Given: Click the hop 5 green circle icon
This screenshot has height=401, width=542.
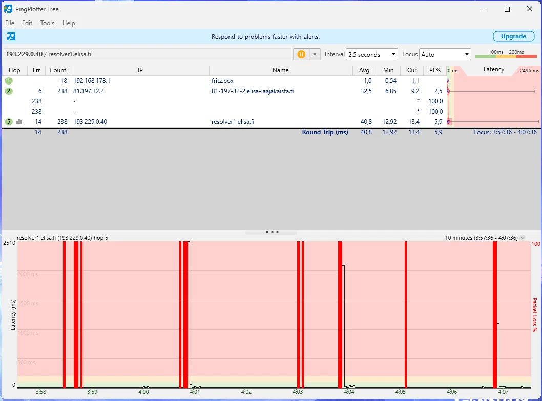Looking at the screenshot, I should [x=9, y=122].
